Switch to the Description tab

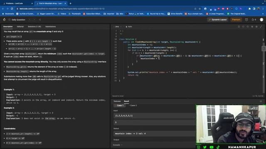8,26
